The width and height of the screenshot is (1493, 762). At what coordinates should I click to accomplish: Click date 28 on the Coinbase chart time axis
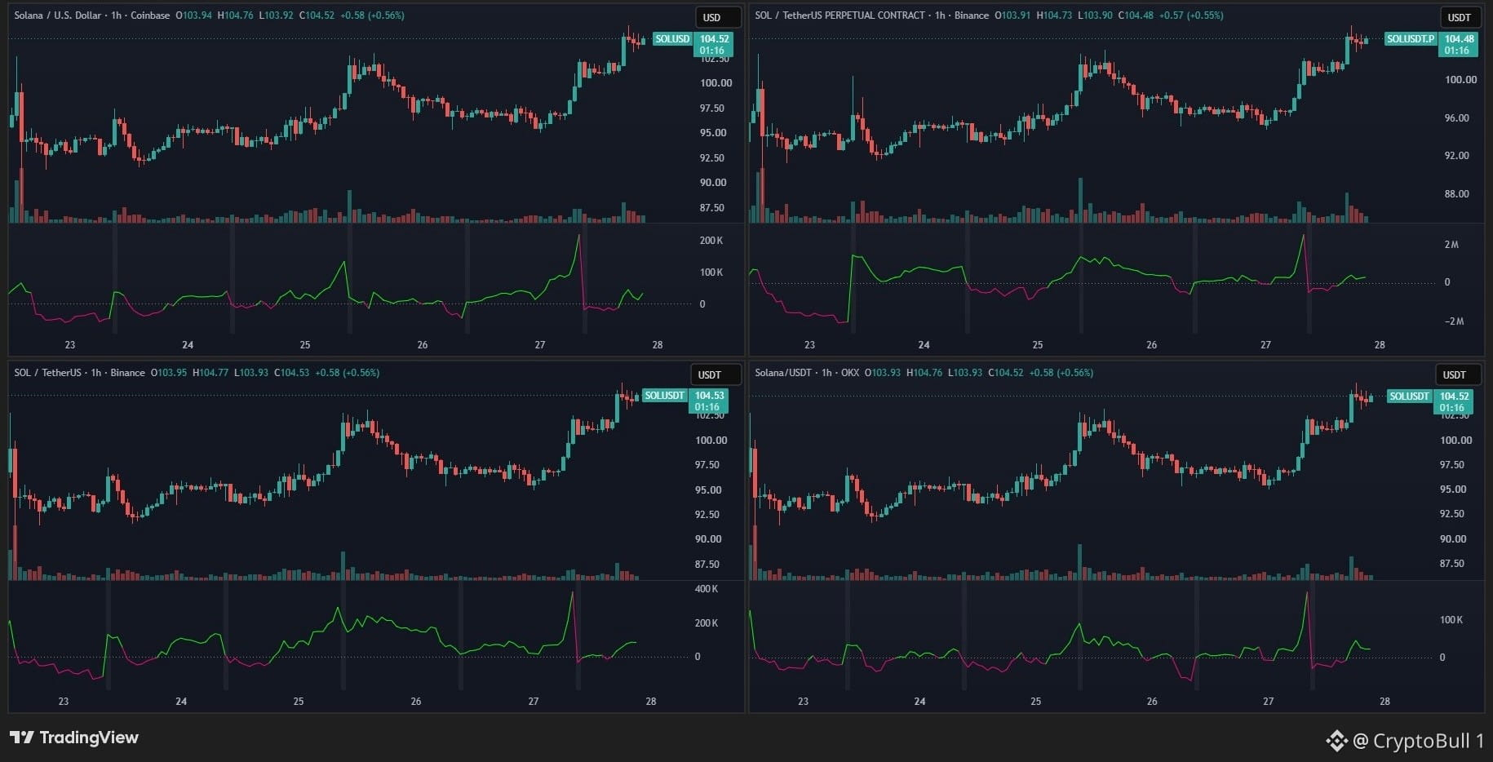(x=658, y=345)
